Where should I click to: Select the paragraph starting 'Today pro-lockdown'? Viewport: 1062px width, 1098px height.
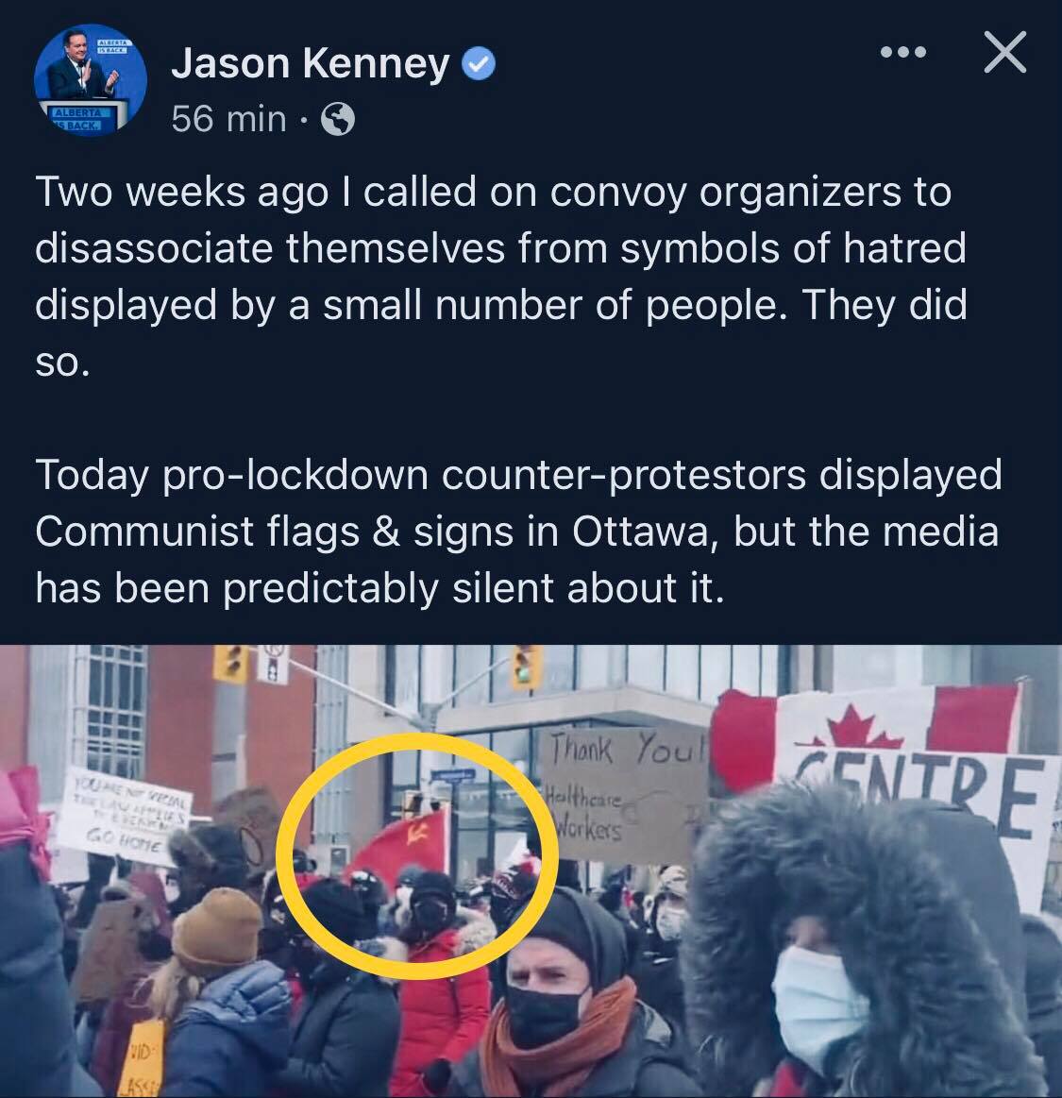click(518, 531)
